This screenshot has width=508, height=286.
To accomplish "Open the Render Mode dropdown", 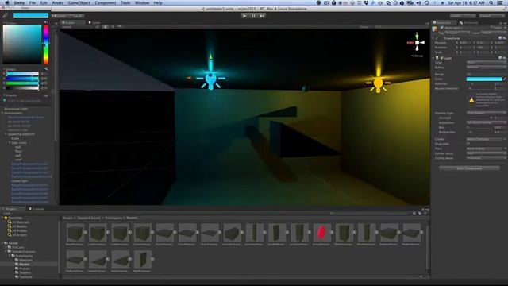I will [x=486, y=153].
